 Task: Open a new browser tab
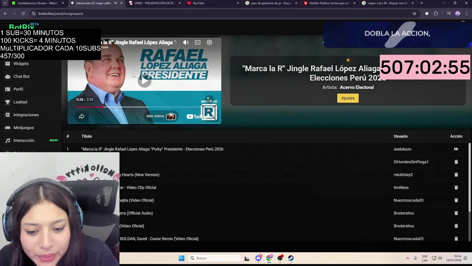[421, 3]
